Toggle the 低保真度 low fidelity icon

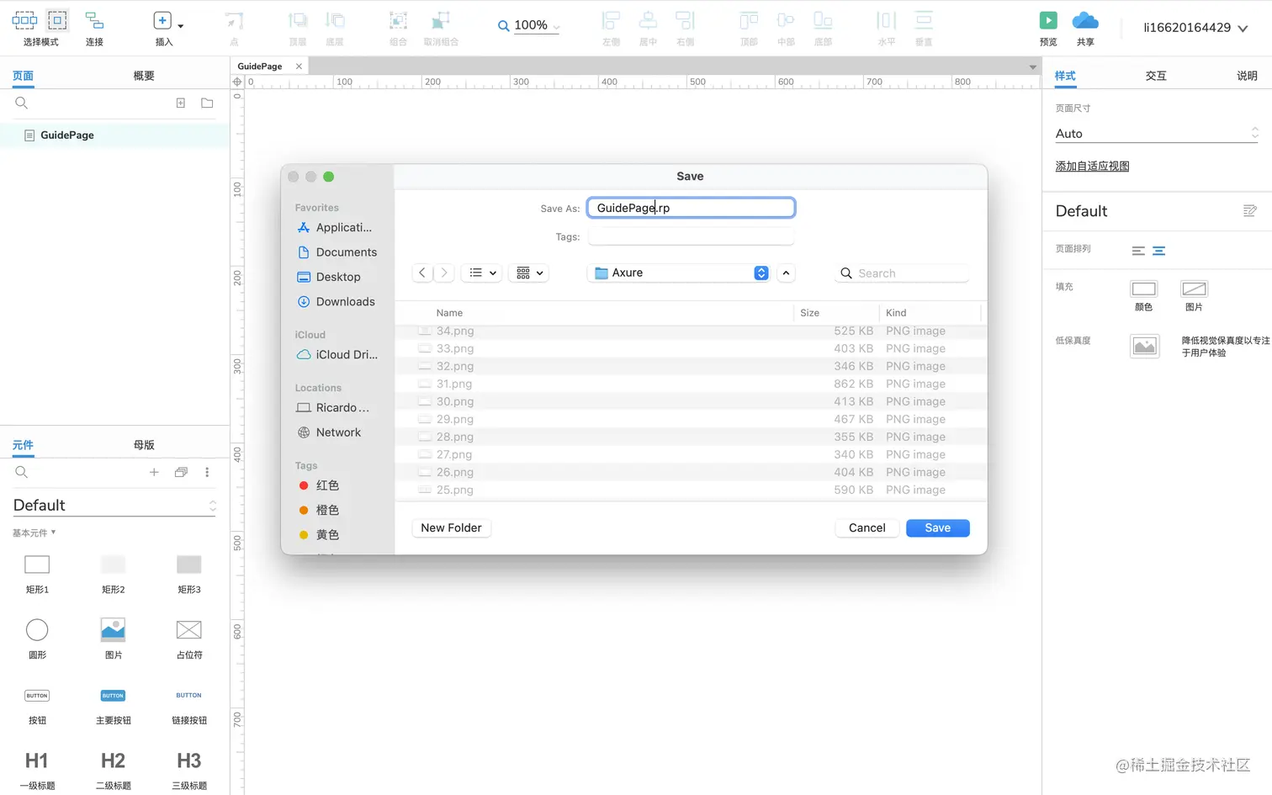pyautogui.click(x=1144, y=346)
